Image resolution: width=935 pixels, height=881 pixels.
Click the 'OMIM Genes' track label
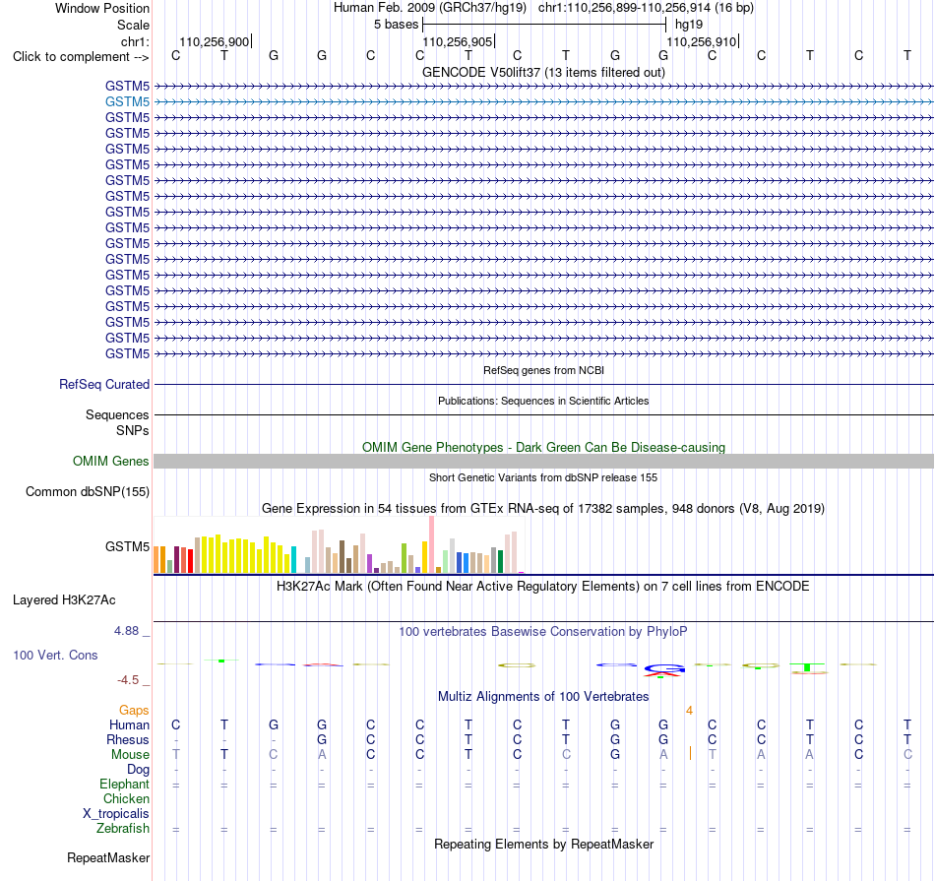(x=110, y=461)
